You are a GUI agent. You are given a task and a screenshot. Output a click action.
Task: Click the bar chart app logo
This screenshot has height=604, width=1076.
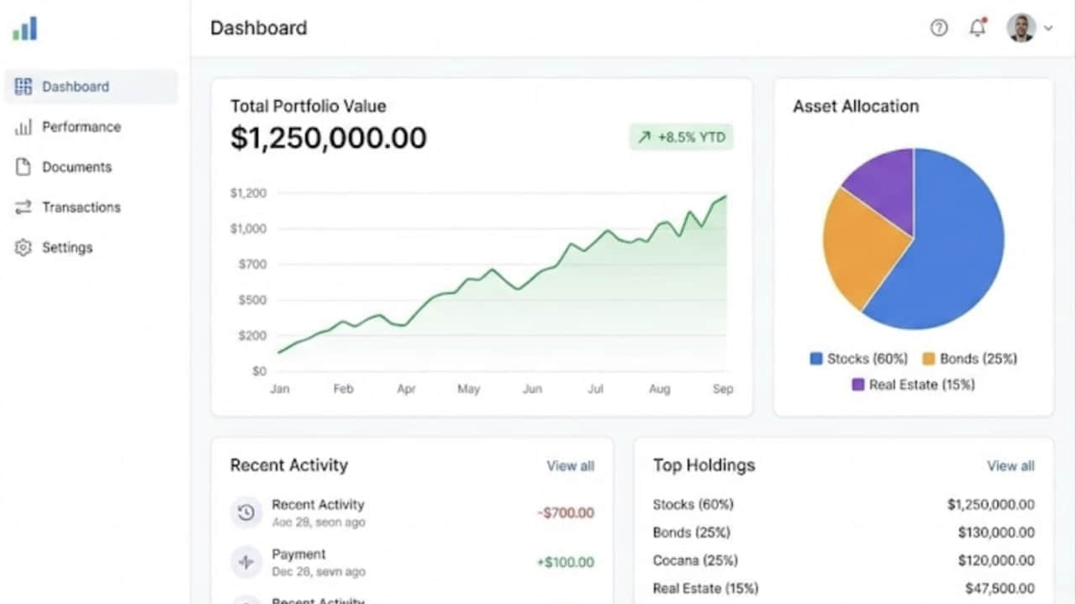tap(25, 29)
